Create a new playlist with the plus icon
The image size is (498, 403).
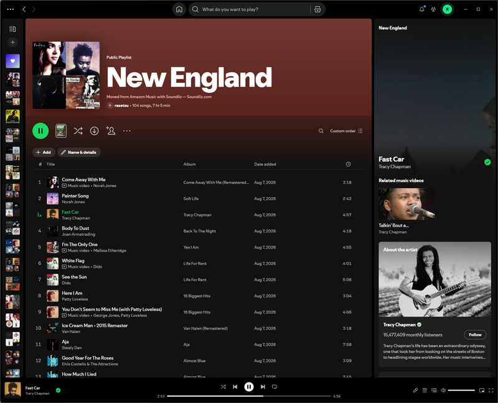(12, 42)
